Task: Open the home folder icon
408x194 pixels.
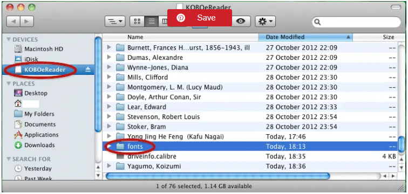Action: click(x=18, y=103)
